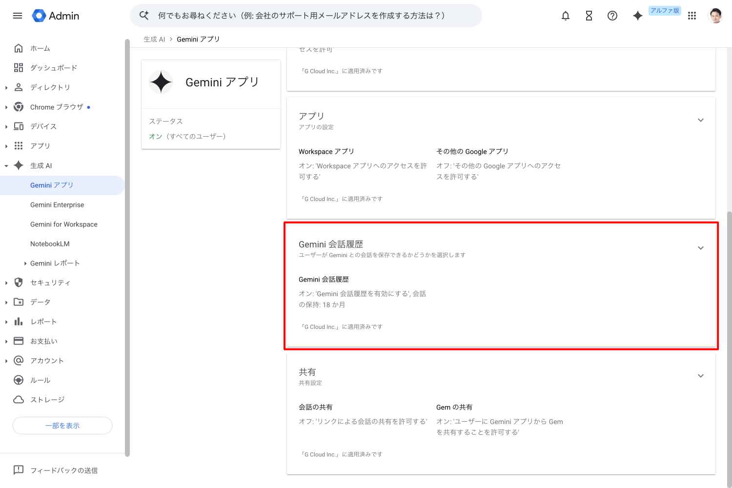Click the Apps grid icon in sidebar
Screen dimensions: 732x488
pyautogui.click(x=19, y=146)
